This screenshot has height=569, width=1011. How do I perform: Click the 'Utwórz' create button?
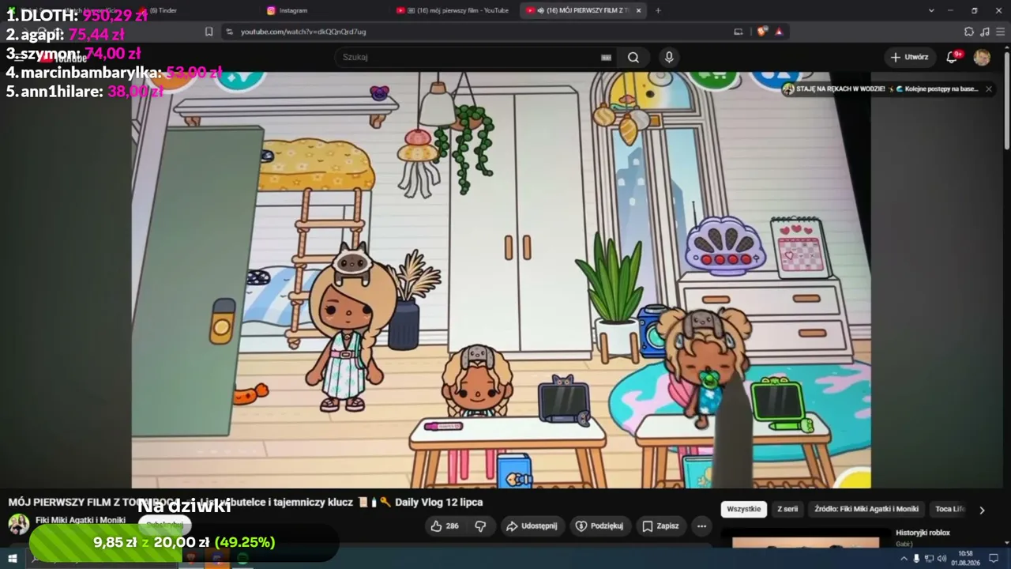910,57
